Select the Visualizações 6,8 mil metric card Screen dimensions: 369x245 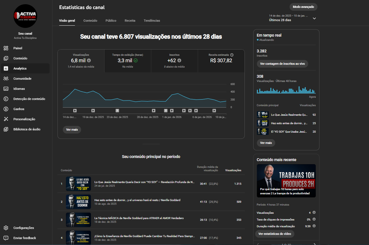pyautogui.click(x=81, y=61)
